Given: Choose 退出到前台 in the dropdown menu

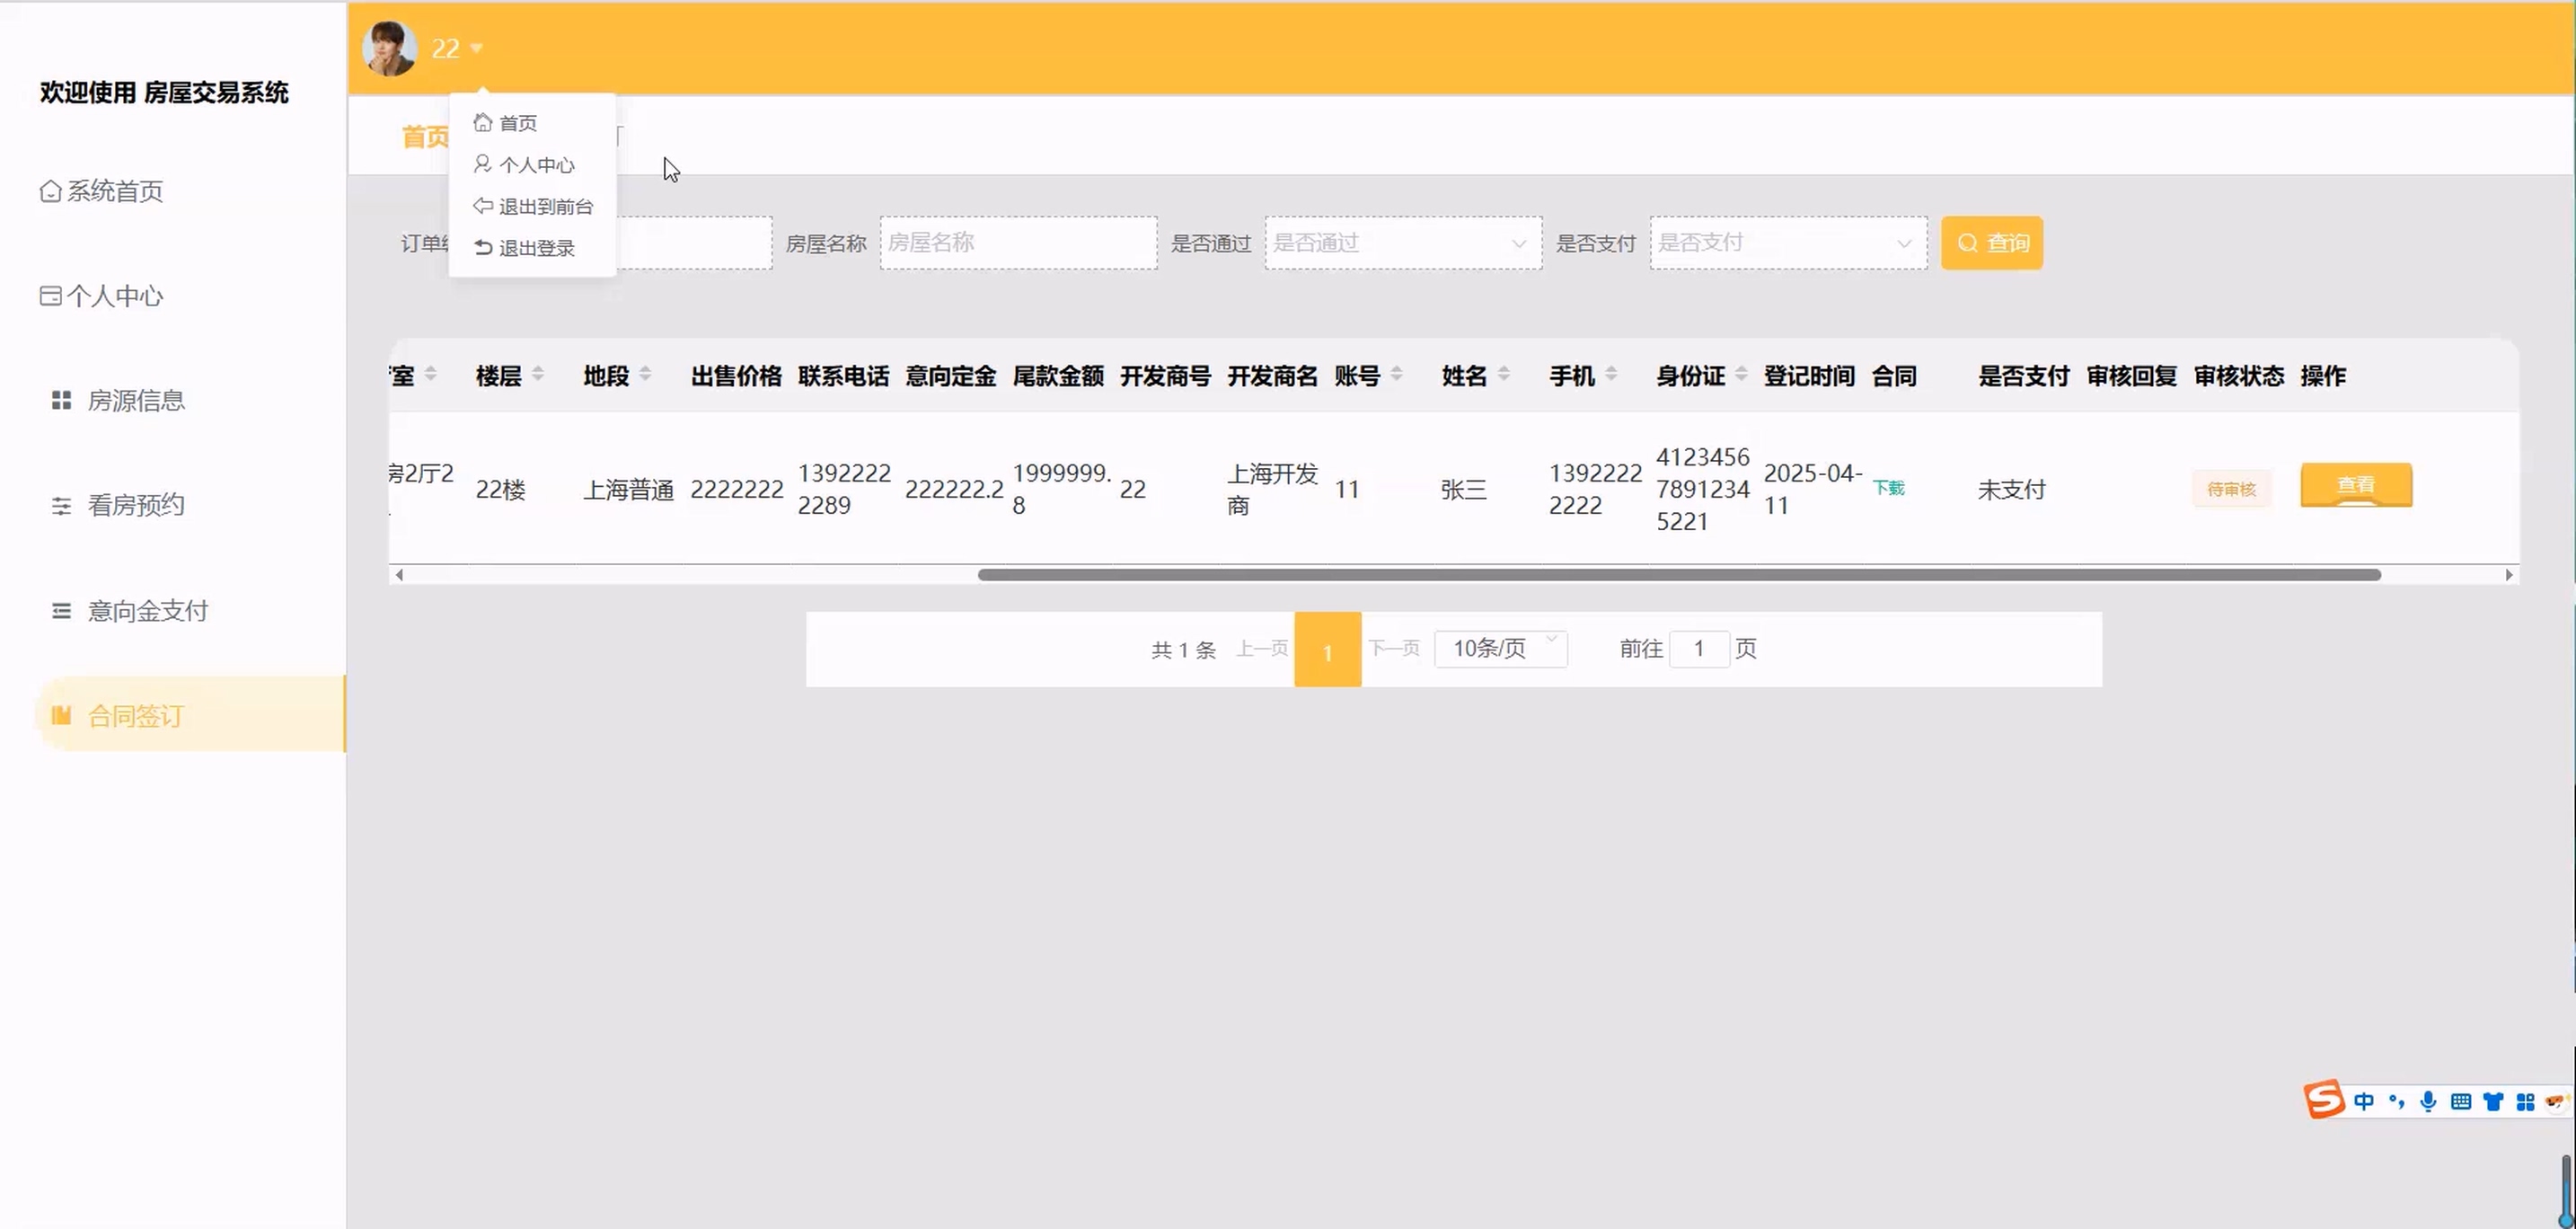Looking at the screenshot, I should 544,207.
